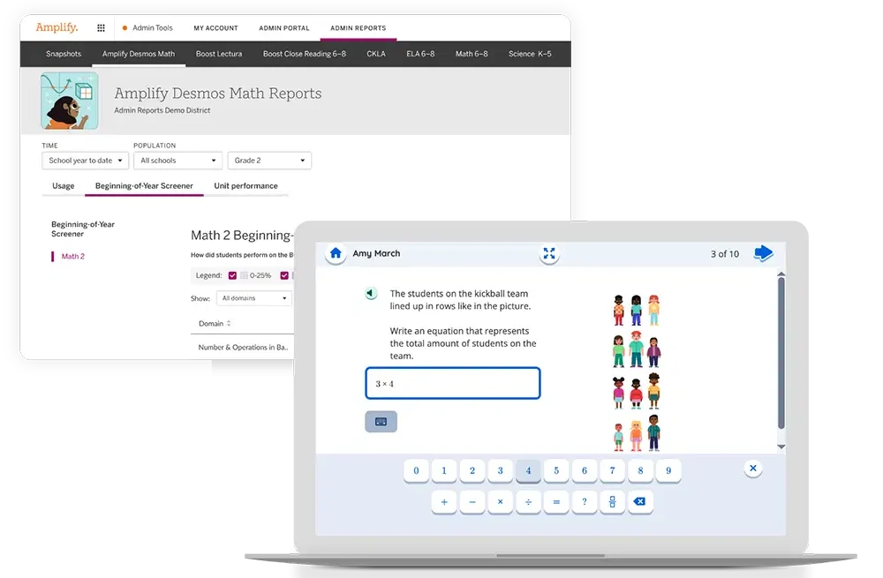Tap the 9 key on the keypad
The image size is (883, 578).
click(x=668, y=470)
